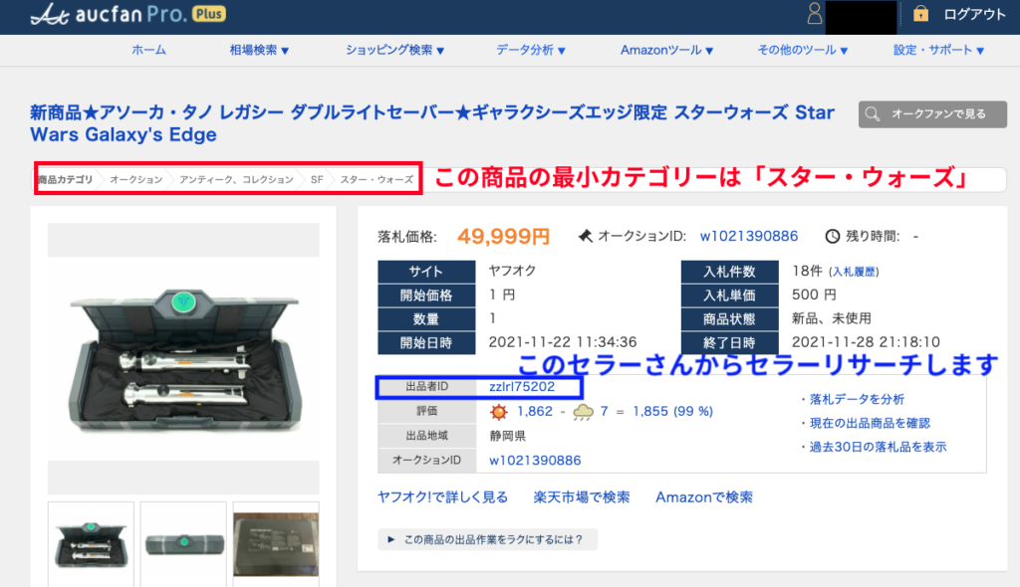Expand the ショッピング検索 menu
The width and height of the screenshot is (1020, 587).
pos(395,50)
